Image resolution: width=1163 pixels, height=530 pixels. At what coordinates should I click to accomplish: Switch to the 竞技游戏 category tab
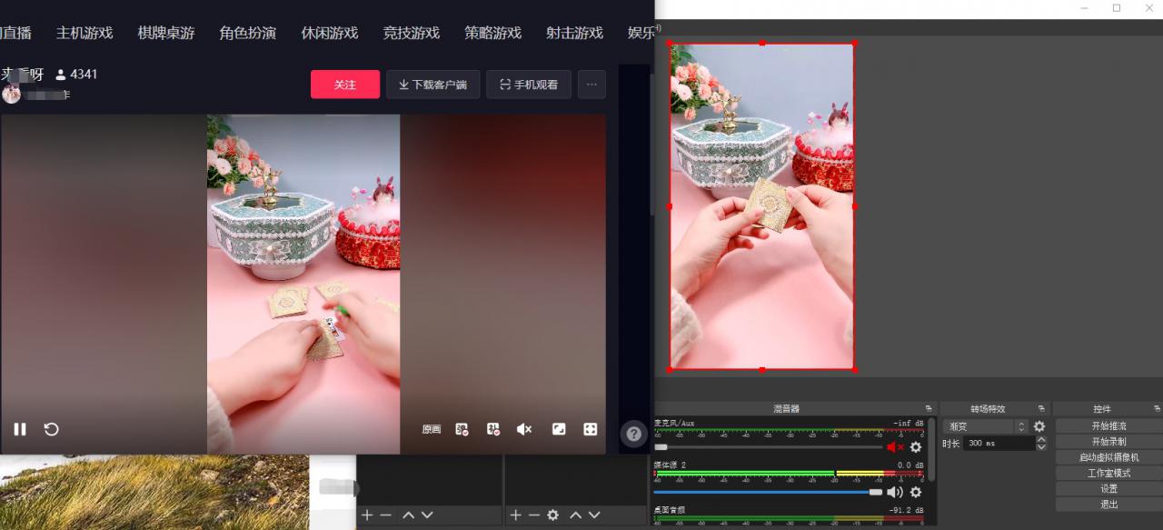tap(411, 32)
